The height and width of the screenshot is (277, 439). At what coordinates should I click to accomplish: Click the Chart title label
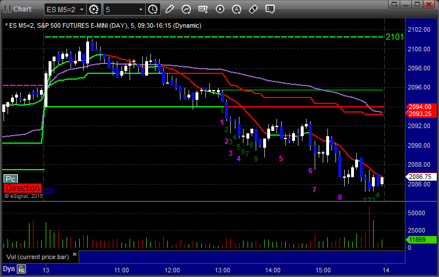click(23, 9)
